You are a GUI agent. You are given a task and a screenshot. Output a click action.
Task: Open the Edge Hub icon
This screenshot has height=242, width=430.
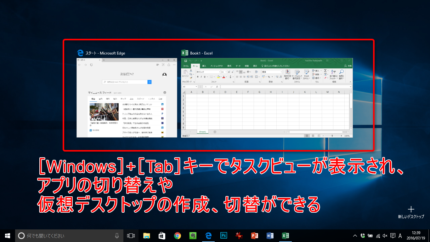point(158,65)
